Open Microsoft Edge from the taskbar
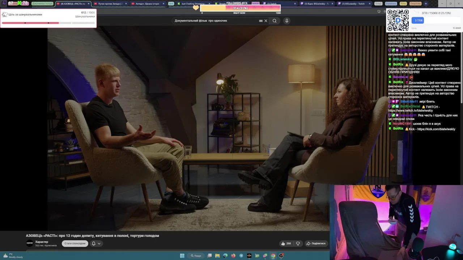Screen dimensions: 463x260 point(225,256)
